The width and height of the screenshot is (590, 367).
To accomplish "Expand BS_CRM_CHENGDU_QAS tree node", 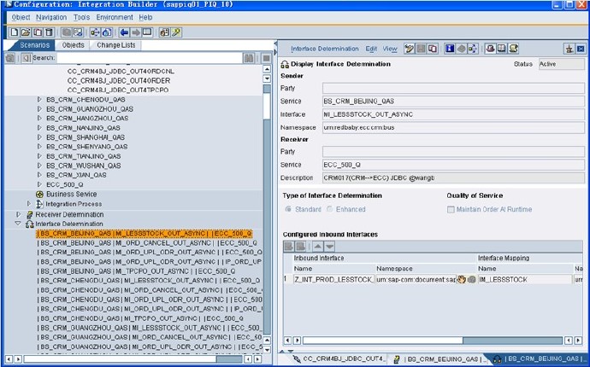I will [39, 100].
